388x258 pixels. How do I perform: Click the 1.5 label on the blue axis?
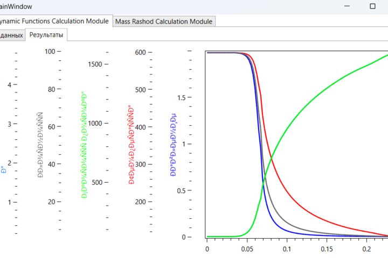click(x=182, y=98)
